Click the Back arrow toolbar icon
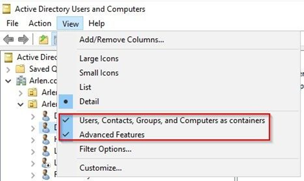The image size is (304, 181). pyautogui.click(x=8, y=40)
